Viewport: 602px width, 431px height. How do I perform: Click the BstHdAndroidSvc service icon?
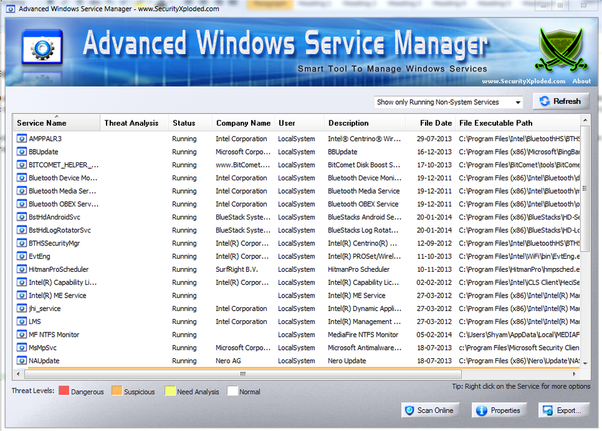point(22,216)
